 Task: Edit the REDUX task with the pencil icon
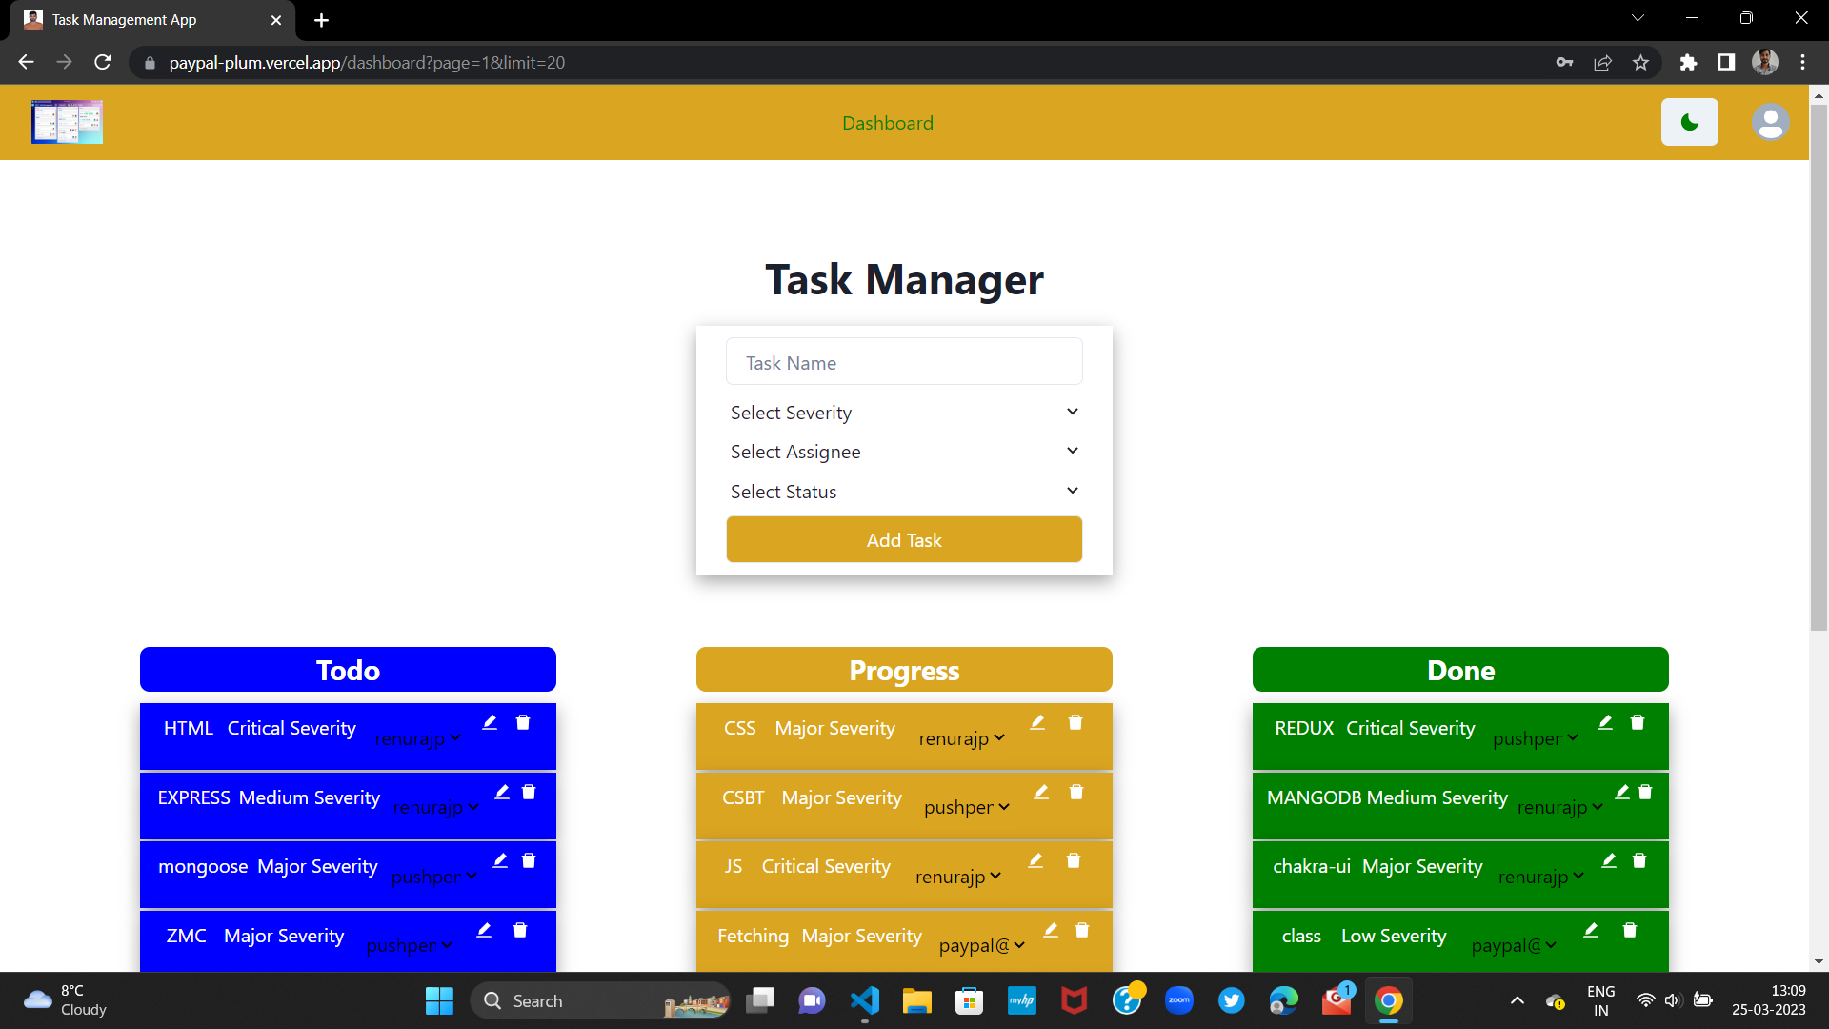(x=1605, y=722)
